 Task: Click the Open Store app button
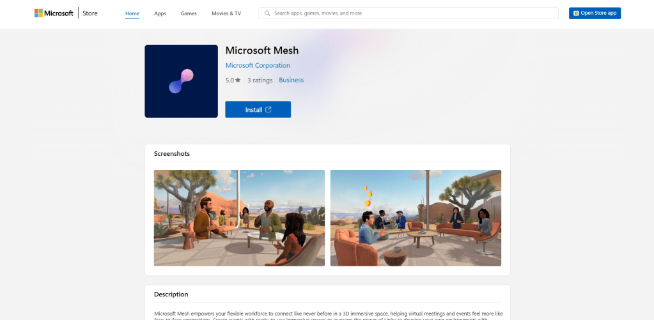point(595,13)
